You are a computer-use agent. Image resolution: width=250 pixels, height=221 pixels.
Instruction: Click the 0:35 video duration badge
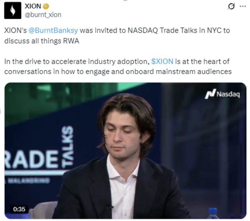click(19, 209)
